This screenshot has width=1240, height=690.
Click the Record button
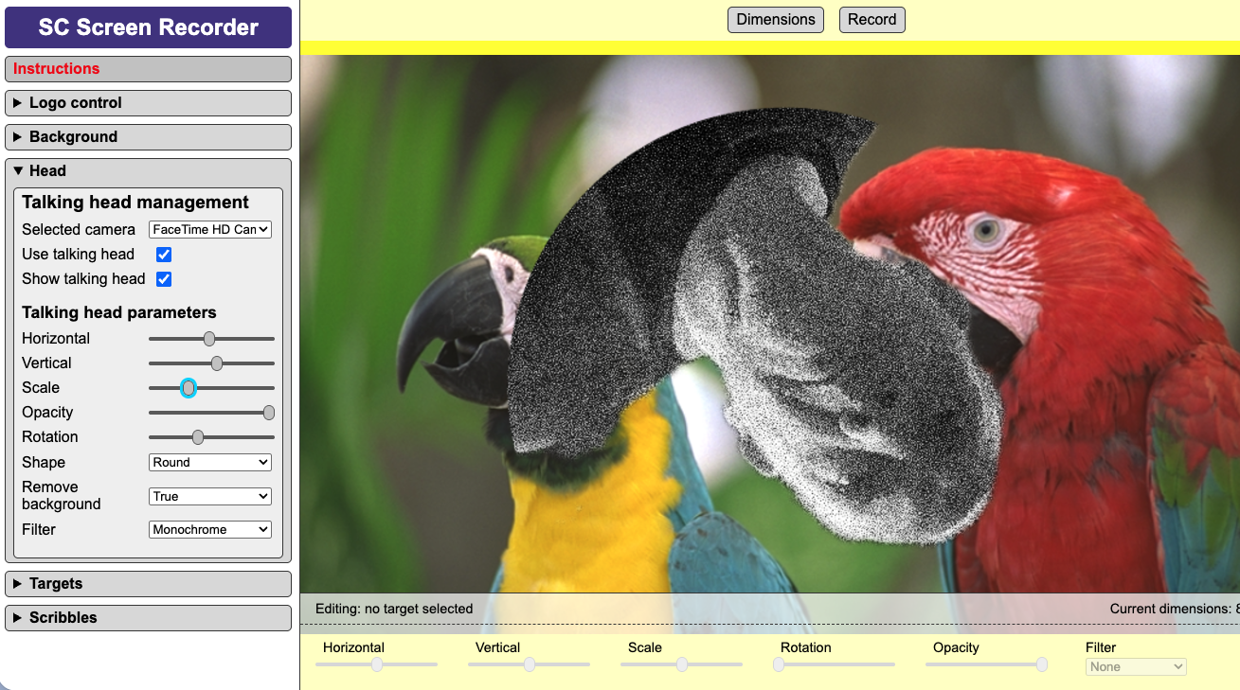click(x=871, y=19)
